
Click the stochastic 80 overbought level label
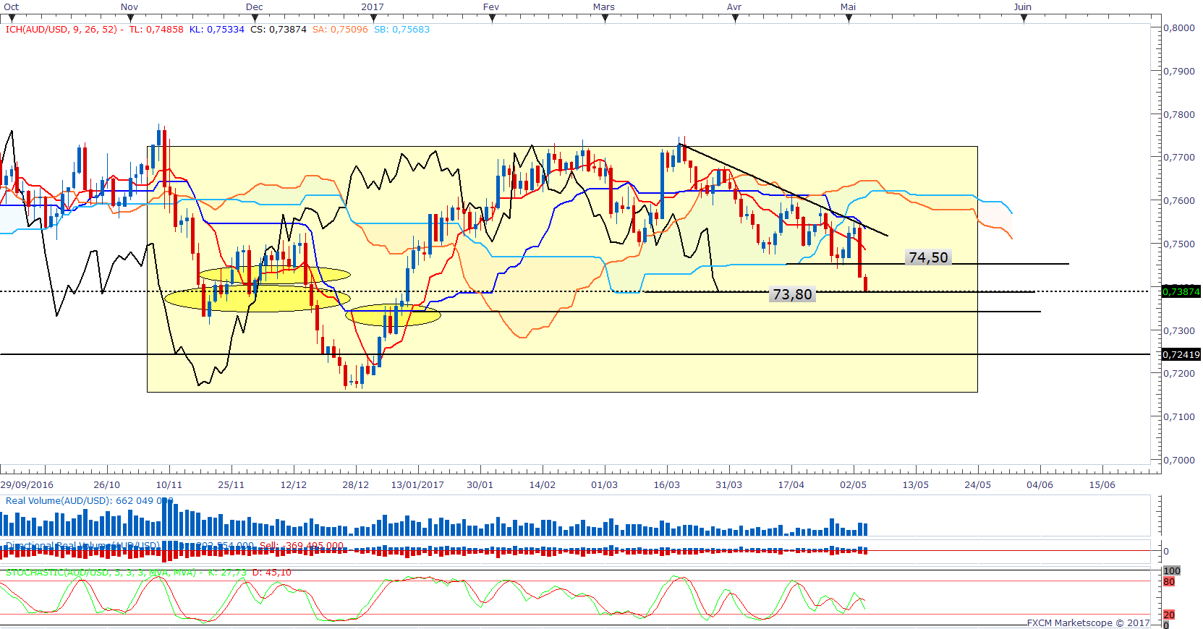(1169, 582)
